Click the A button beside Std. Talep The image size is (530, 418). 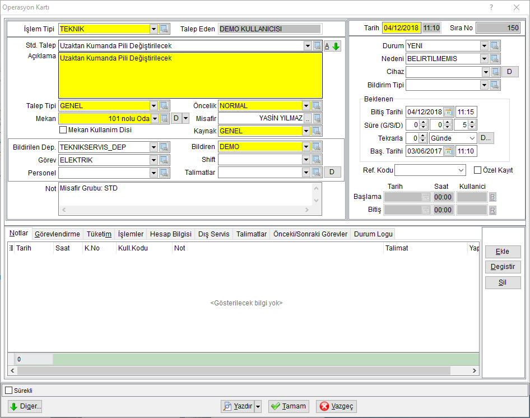(327, 46)
